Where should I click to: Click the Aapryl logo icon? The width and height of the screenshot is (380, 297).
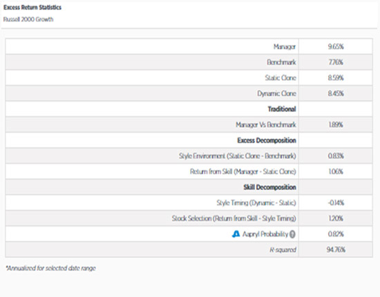coord(236,234)
